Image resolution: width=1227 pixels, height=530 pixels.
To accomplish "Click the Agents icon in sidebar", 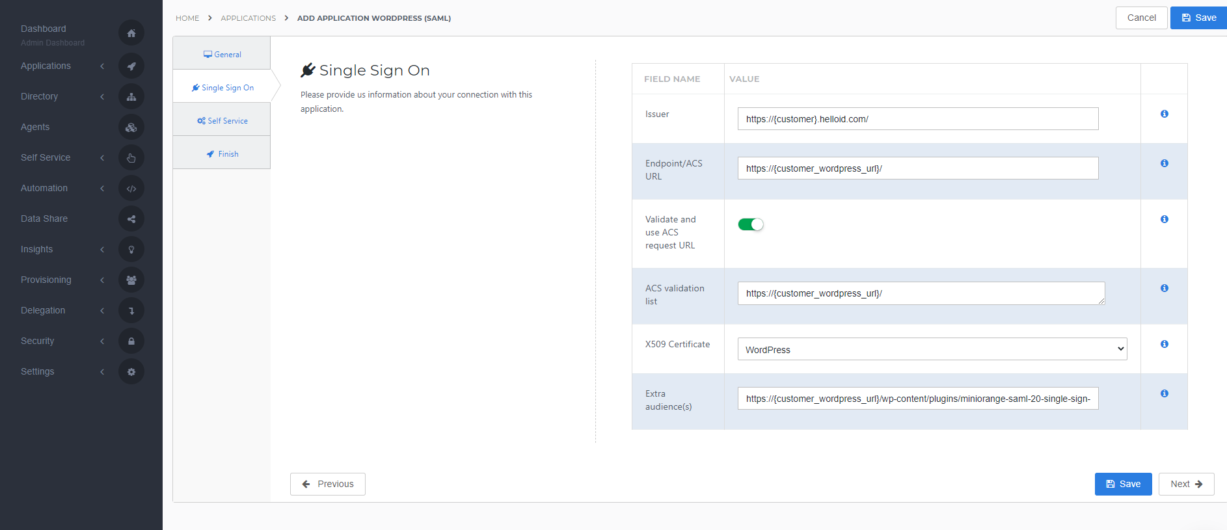I will (x=131, y=127).
